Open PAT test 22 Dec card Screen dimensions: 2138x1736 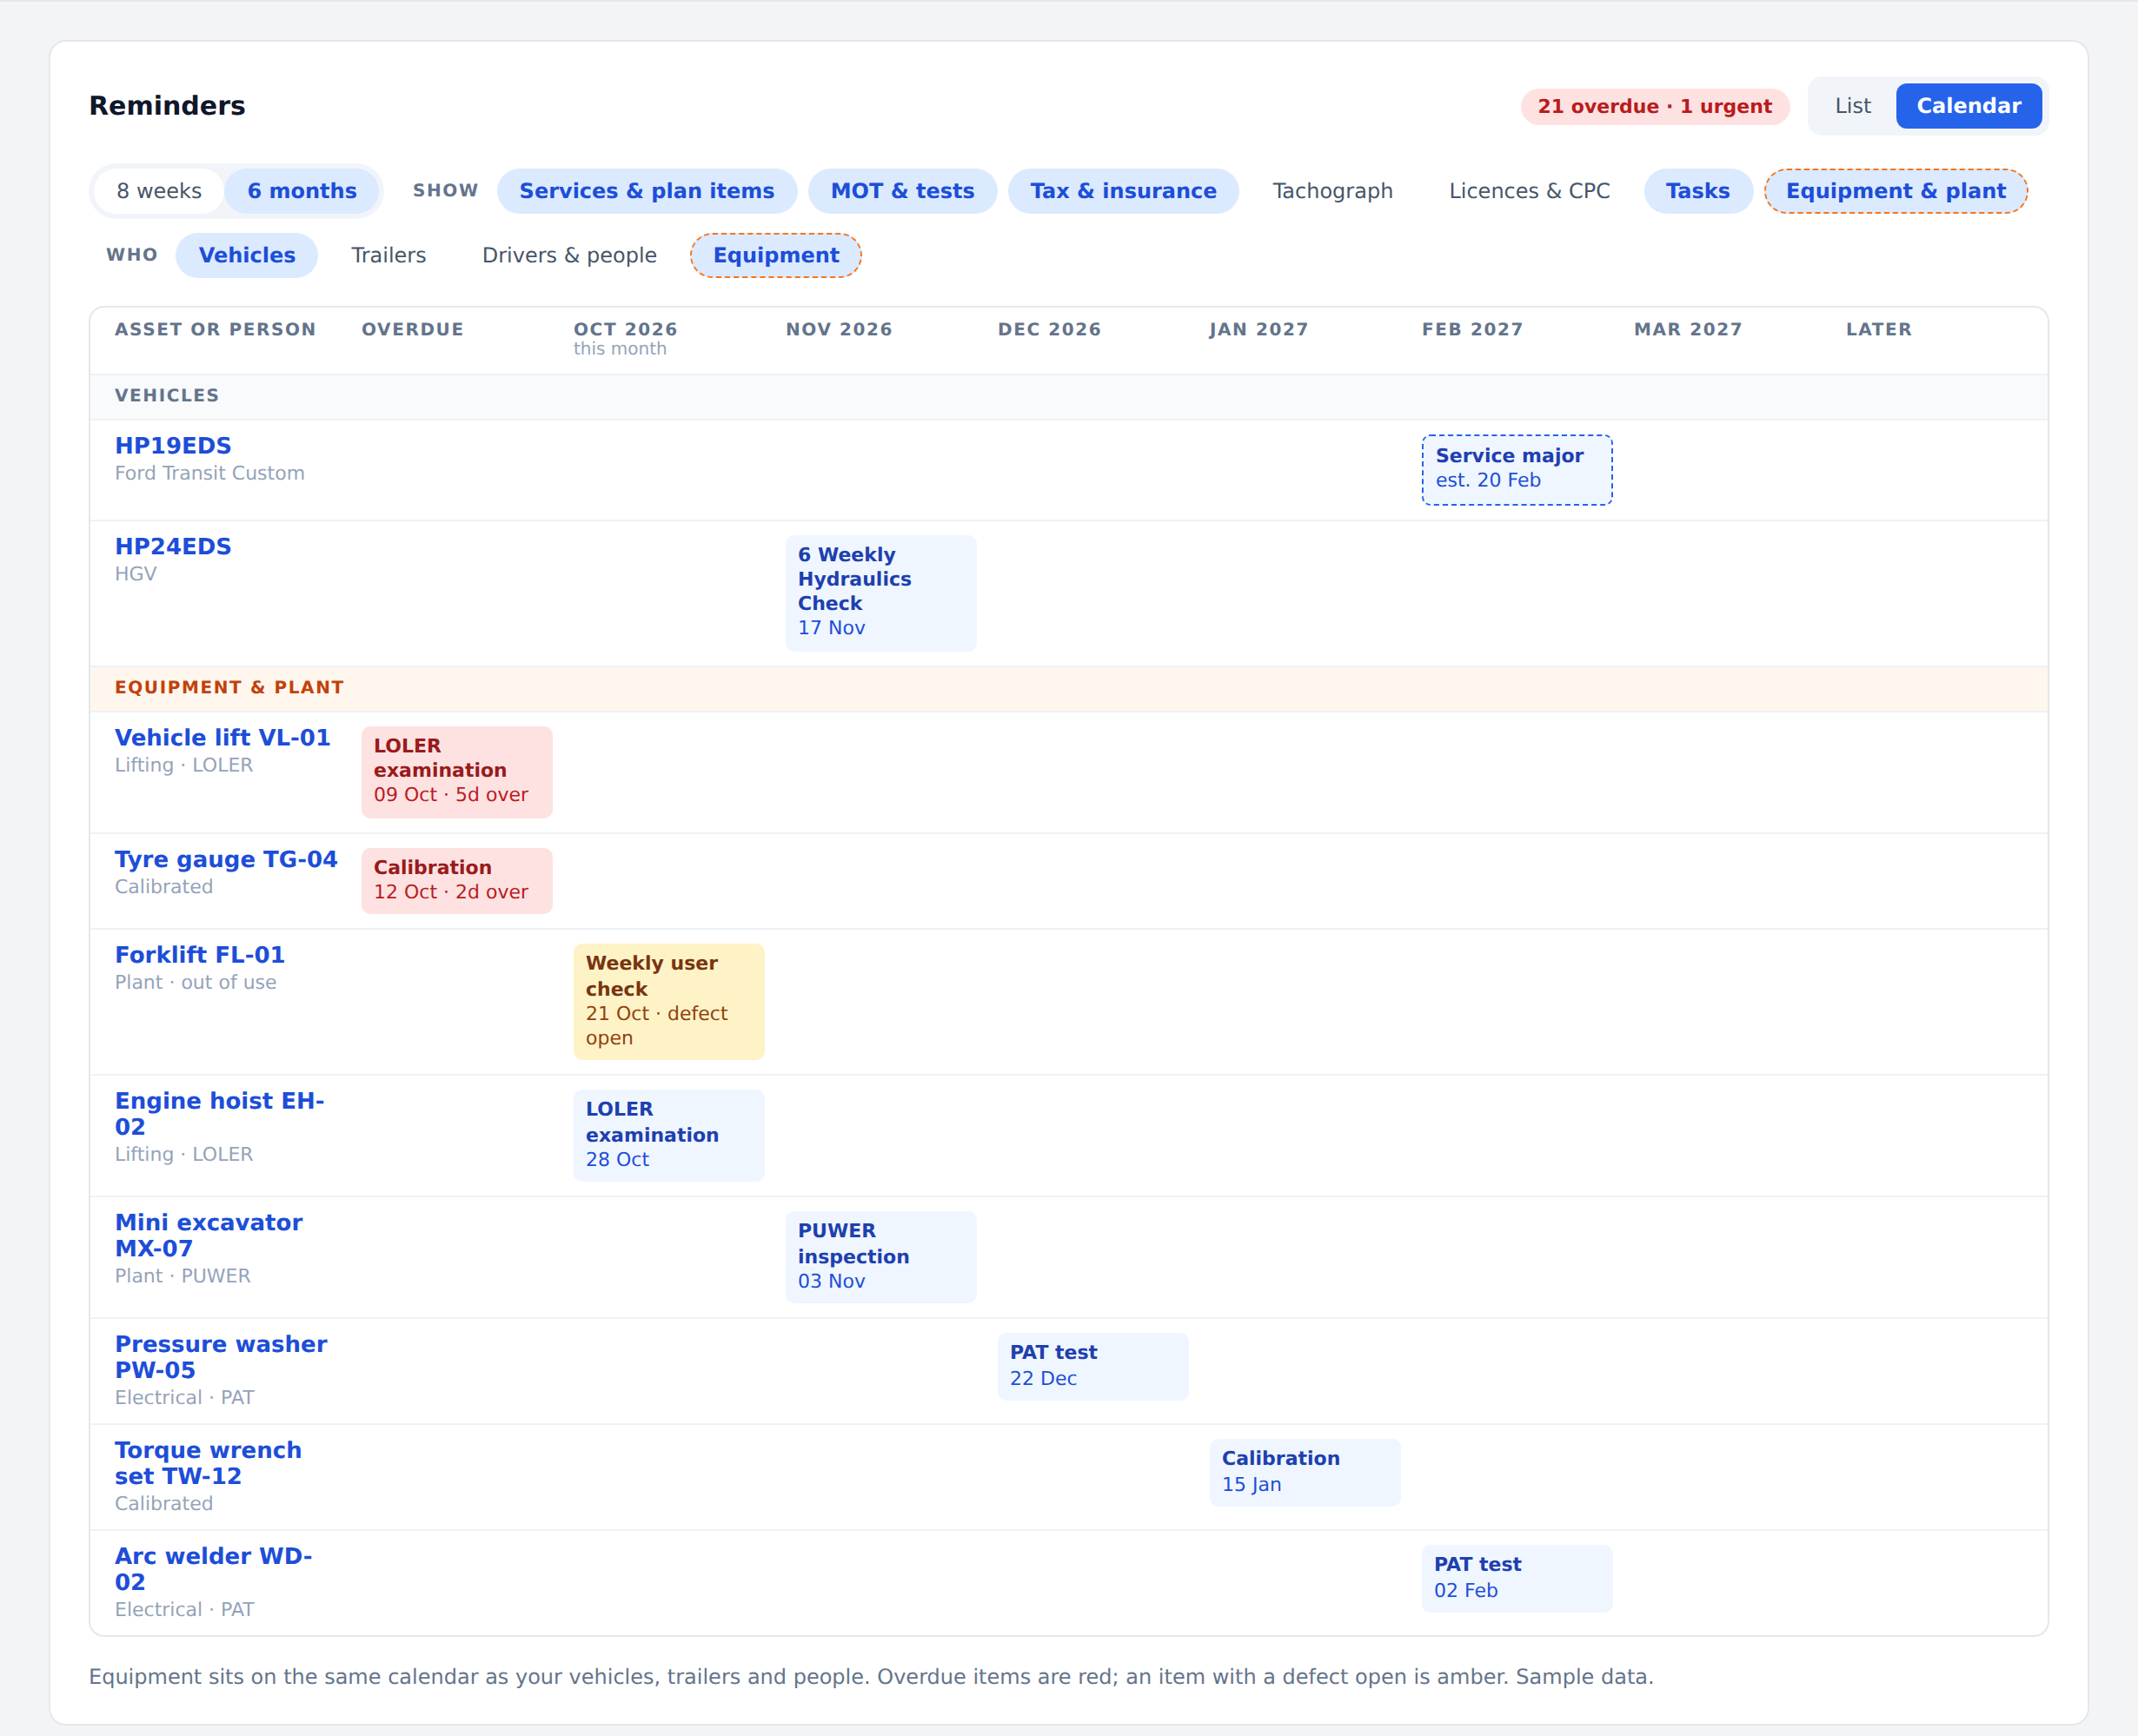tap(1093, 1367)
